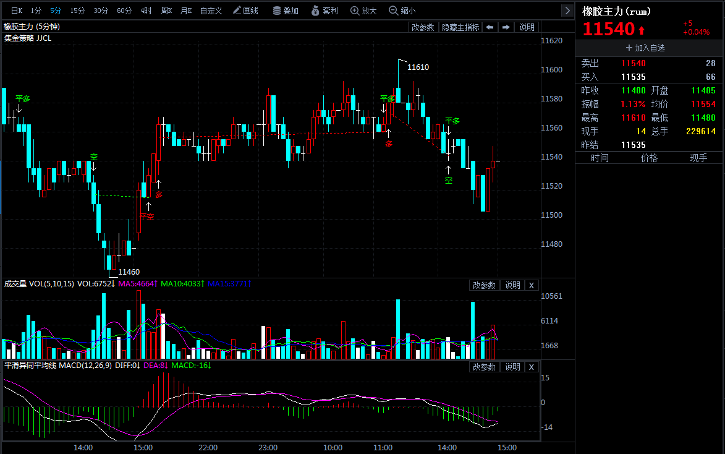Image resolution: width=725 pixels, height=454 pixels.
Task: Select the 60分 timeframe
Action: point(124,10)
